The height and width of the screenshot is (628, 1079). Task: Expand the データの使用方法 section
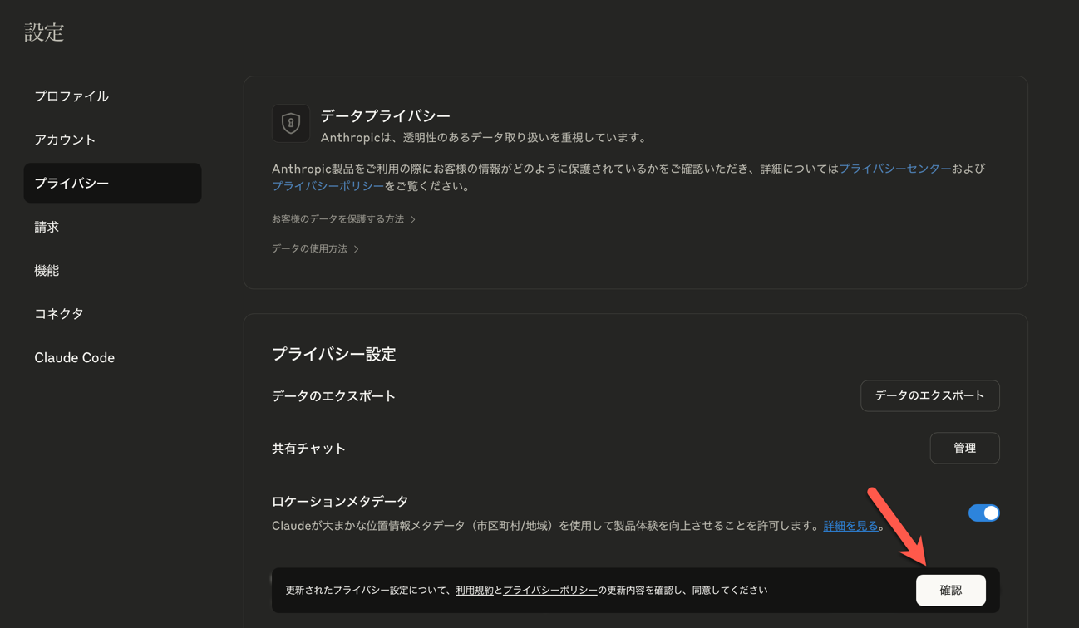pyautogui.click(x=315, y=249)
